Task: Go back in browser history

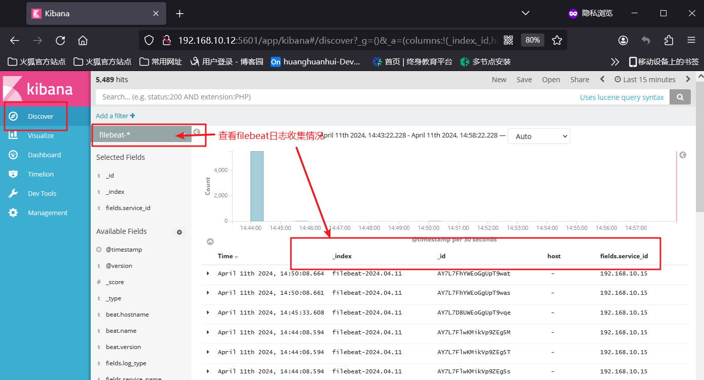Action: pyautogui.click(x=15, y=40)
